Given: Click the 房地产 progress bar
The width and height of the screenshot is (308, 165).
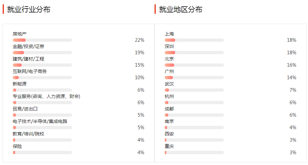Looking at the screenshot, I should coord(42,40).
